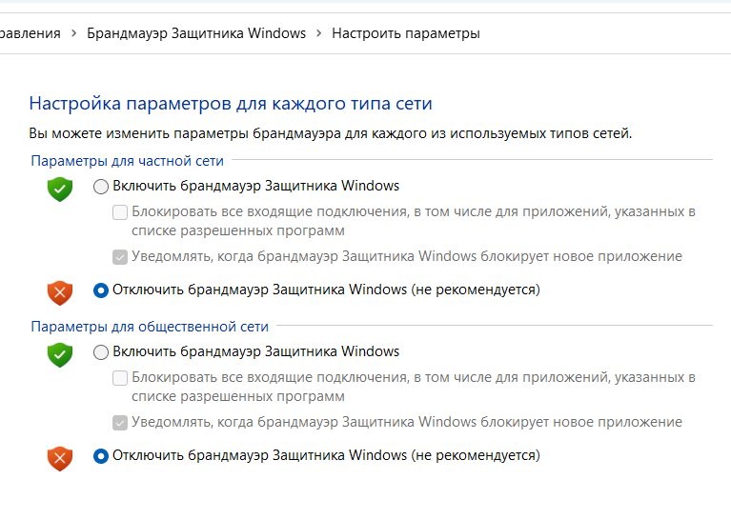Click the 'Параметры для частной сети' section header
This screenshot has height=520, width=731.
click(x=127, y=161)
